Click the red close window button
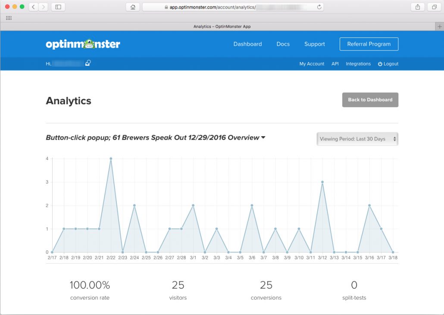 coord(7,7)
